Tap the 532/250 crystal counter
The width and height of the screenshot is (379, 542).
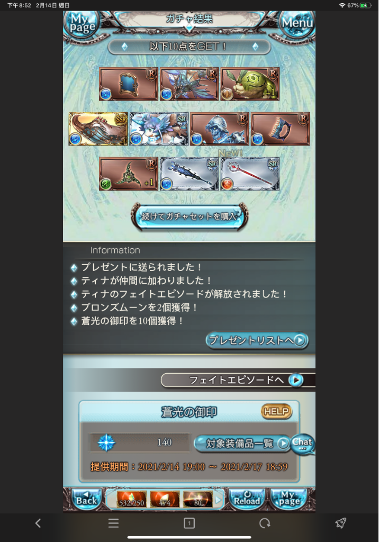[131, 500]
